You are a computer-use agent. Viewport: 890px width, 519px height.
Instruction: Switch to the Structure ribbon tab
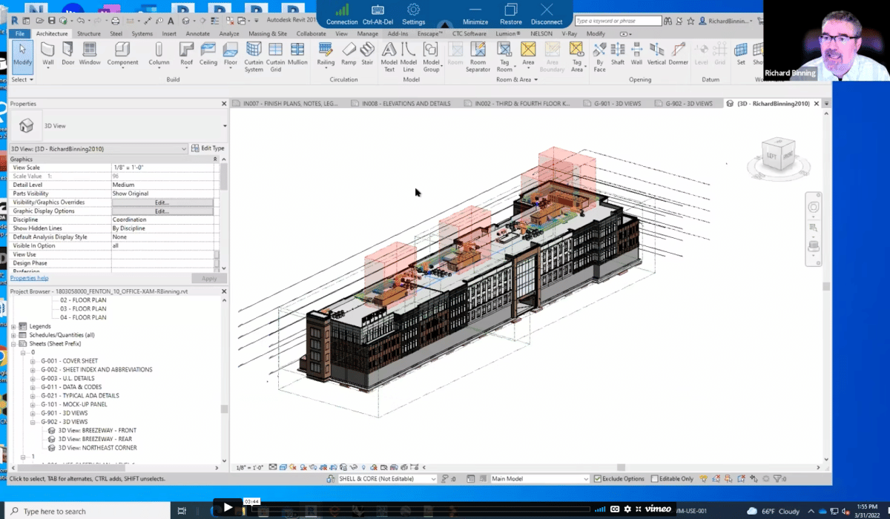89,33
